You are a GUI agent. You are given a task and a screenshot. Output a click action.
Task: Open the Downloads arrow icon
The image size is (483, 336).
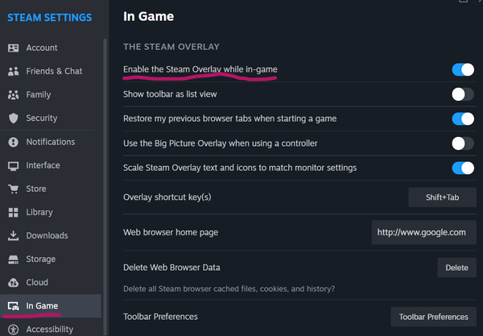pos(13,236)
